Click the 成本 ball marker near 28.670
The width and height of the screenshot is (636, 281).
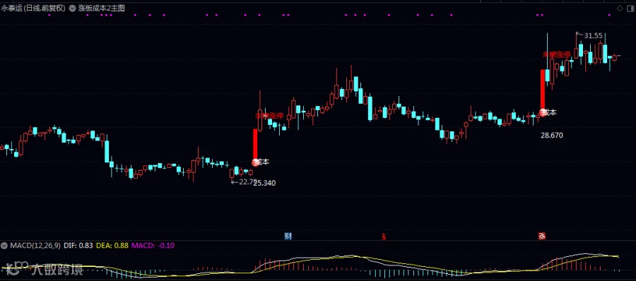(x=543, y=112)
